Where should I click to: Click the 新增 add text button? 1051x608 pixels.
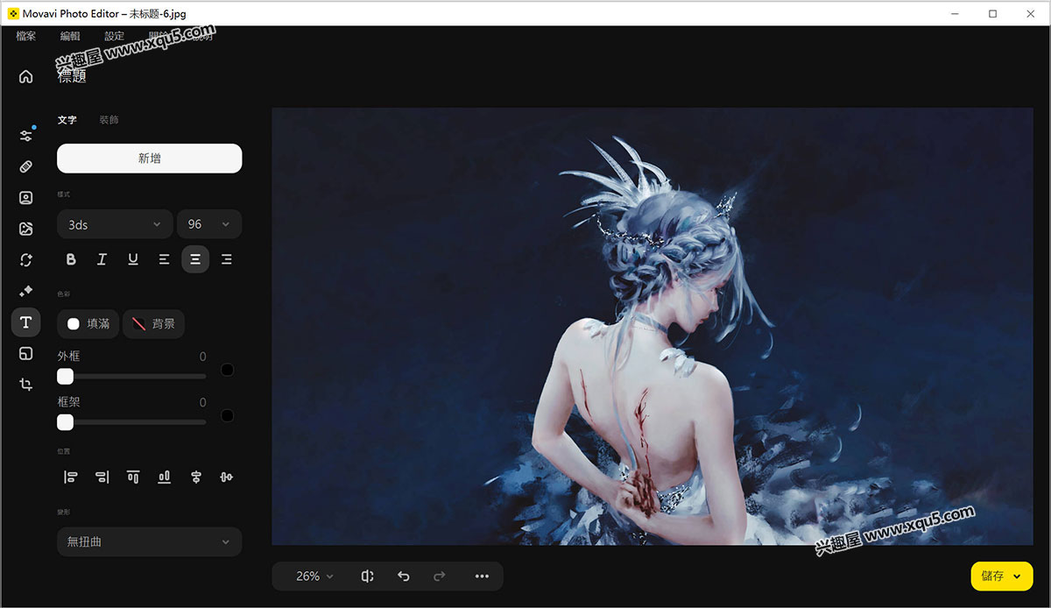coord(149,159)
